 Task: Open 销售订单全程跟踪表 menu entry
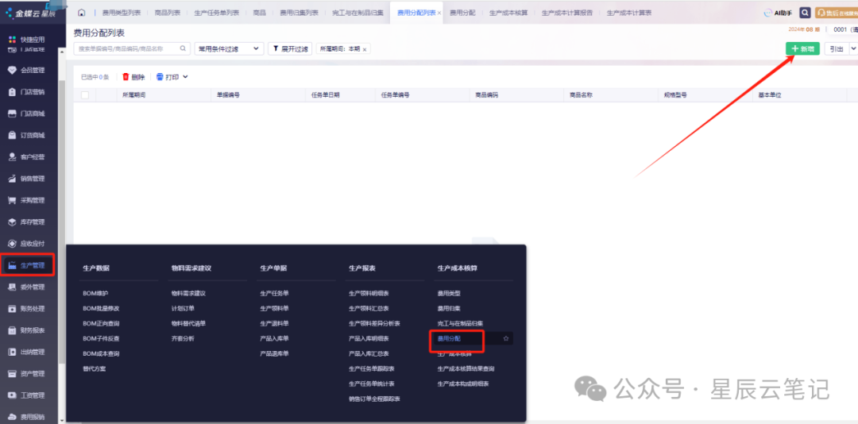pos(374,399)
